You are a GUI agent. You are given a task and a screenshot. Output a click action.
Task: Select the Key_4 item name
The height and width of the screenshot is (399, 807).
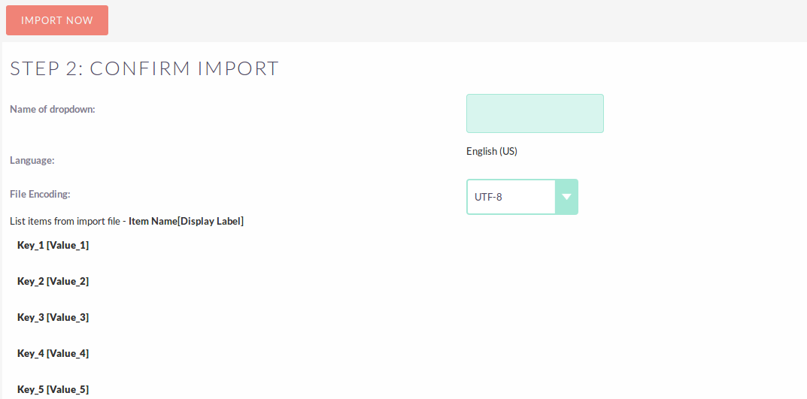pyautogui.click(x=30, y=353)
